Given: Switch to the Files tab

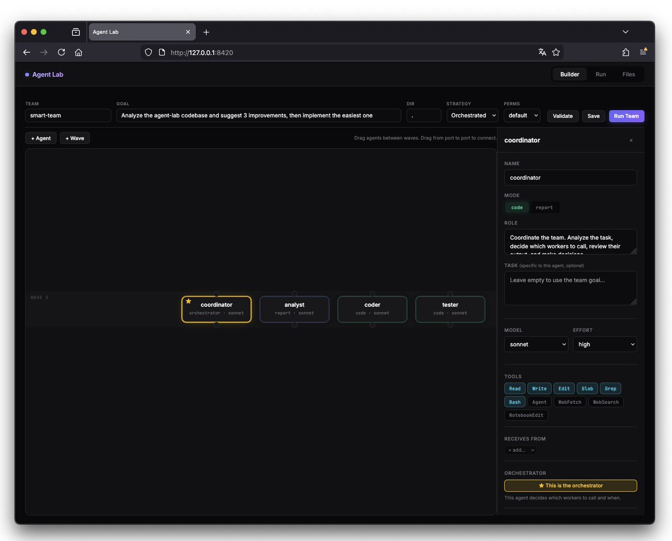Looking at the screenshot, I should pyautogui.click(x=629, y=74).
